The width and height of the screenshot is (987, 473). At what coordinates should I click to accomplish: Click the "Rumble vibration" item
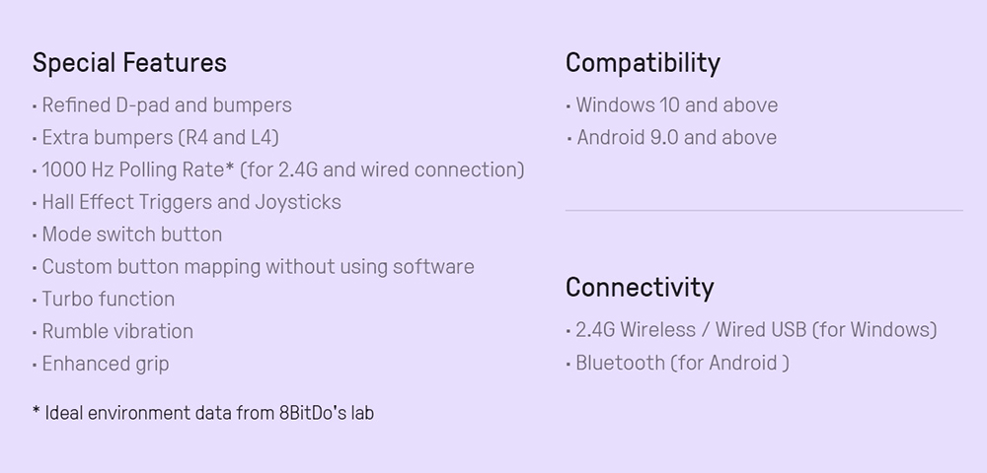coord(117,332)
